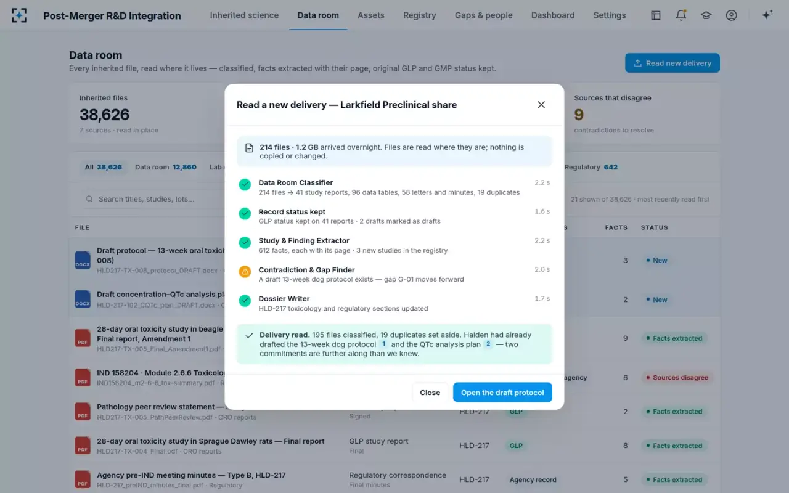Viewport: 789px width, 493px height.
Task: Click the app logo icon in the header
Action: tap(19, 15)
